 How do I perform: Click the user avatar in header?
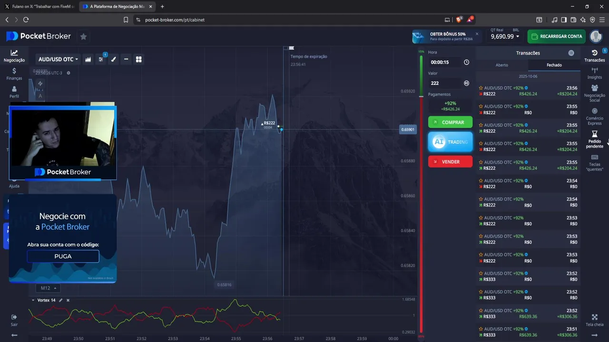[596, 36]
